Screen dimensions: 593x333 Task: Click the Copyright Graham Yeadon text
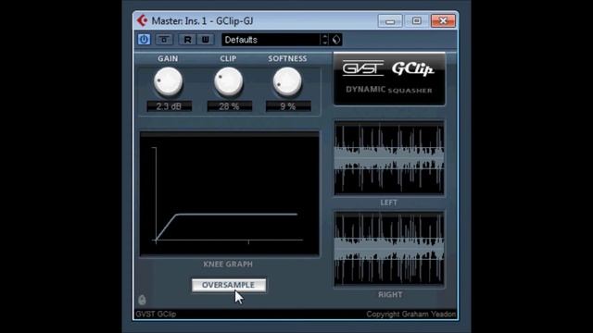(x=411, y=314)
